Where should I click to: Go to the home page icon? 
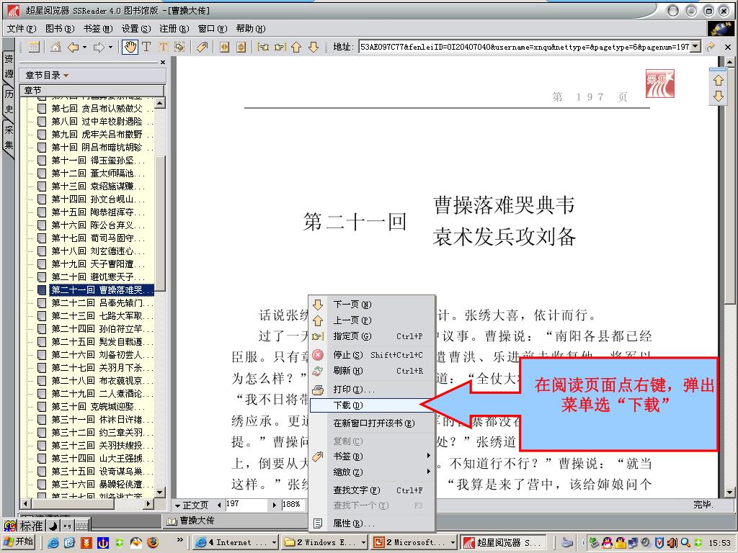pyautogui.click(x=55, y=47)
